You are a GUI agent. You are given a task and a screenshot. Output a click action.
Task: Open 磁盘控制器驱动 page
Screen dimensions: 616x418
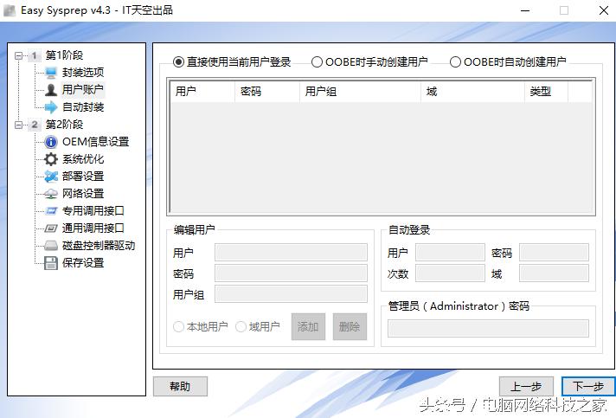pyautogui.click(x=99, y=246)
